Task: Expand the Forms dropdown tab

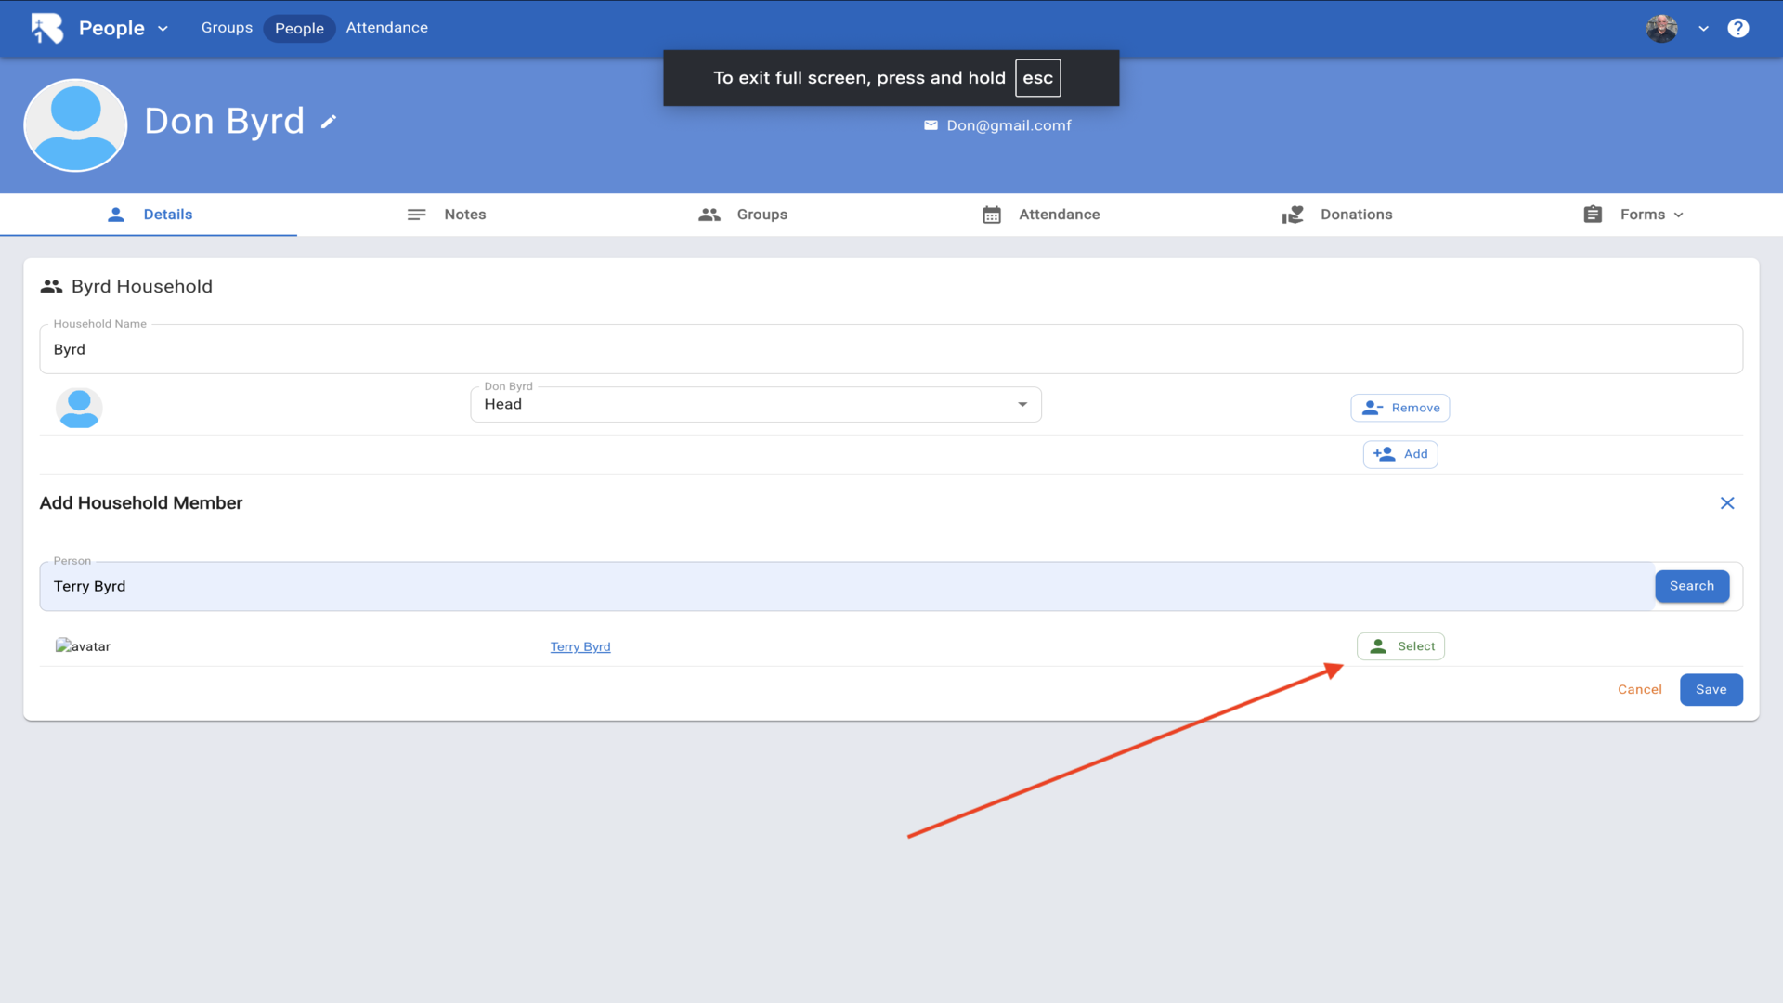Action: coord(1633,215)
